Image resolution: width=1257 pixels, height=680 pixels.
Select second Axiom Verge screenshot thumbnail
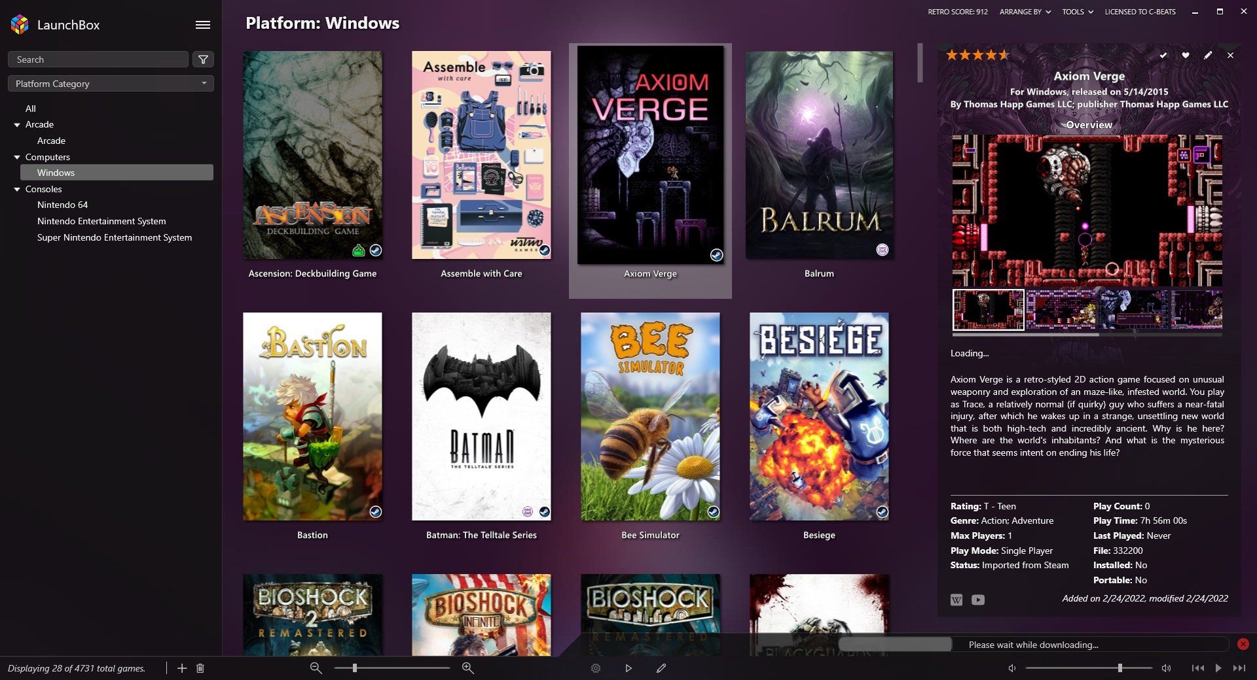[1061, 310]
